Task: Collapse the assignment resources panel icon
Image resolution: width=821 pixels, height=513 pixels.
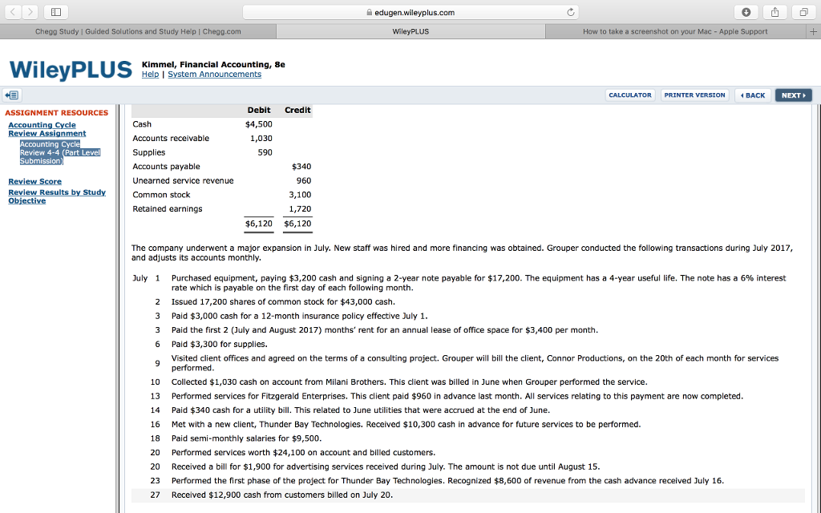Action: pyautogui.click(x=11, y=95)
